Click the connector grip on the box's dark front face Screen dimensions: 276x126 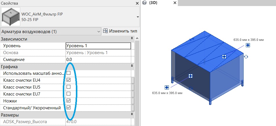(191, 76)
